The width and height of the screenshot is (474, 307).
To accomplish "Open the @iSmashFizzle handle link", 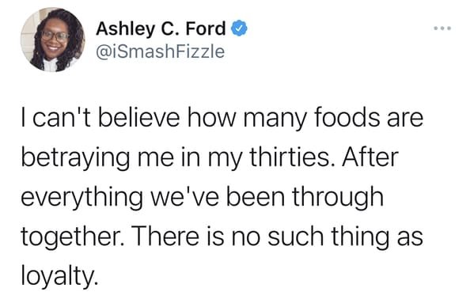I will (160, 51).
